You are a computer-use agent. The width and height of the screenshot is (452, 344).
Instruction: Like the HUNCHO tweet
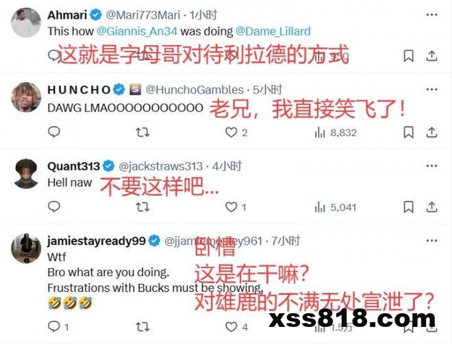231,133
